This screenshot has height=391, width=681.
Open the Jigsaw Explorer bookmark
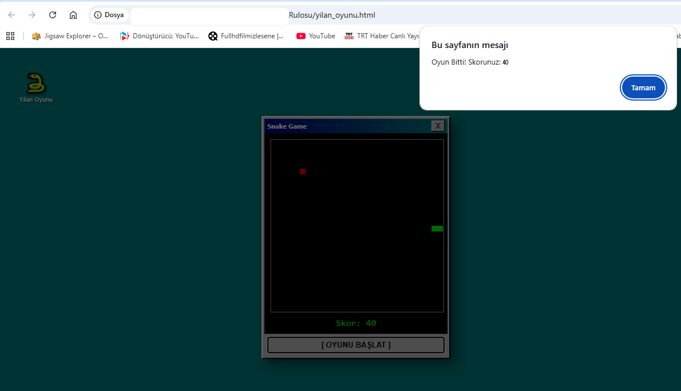(70, 36)
